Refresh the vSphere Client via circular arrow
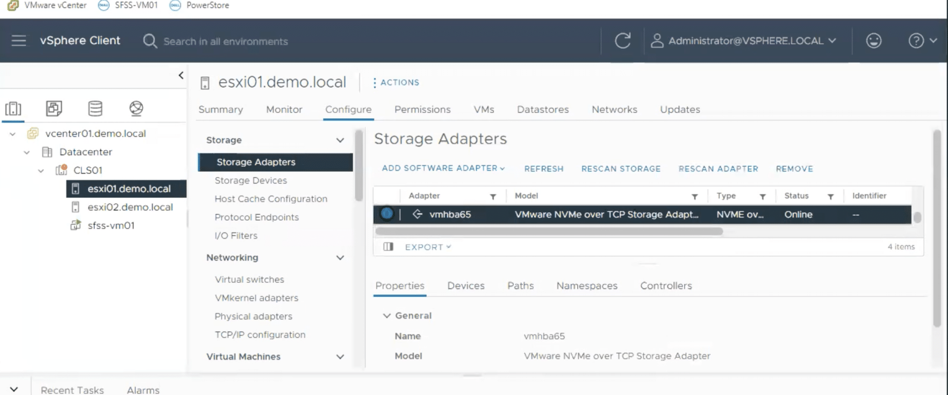 point(623,40)
